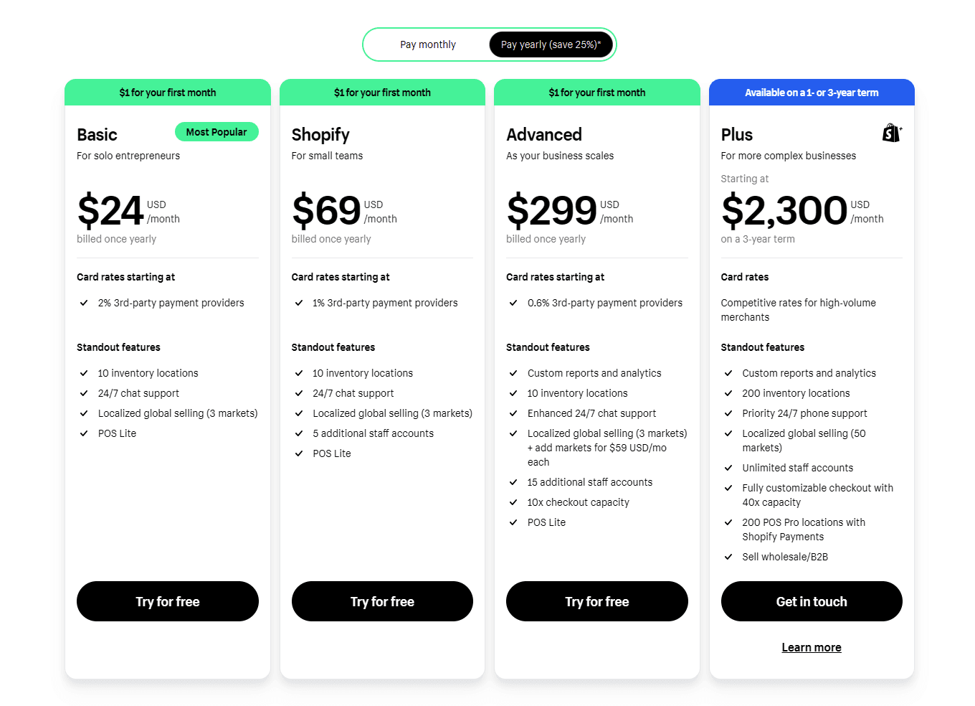Click "Try for free" on the Advanced plan
Image resolution: width=975 pixels, height=706 pixels.
click(596, 601)
